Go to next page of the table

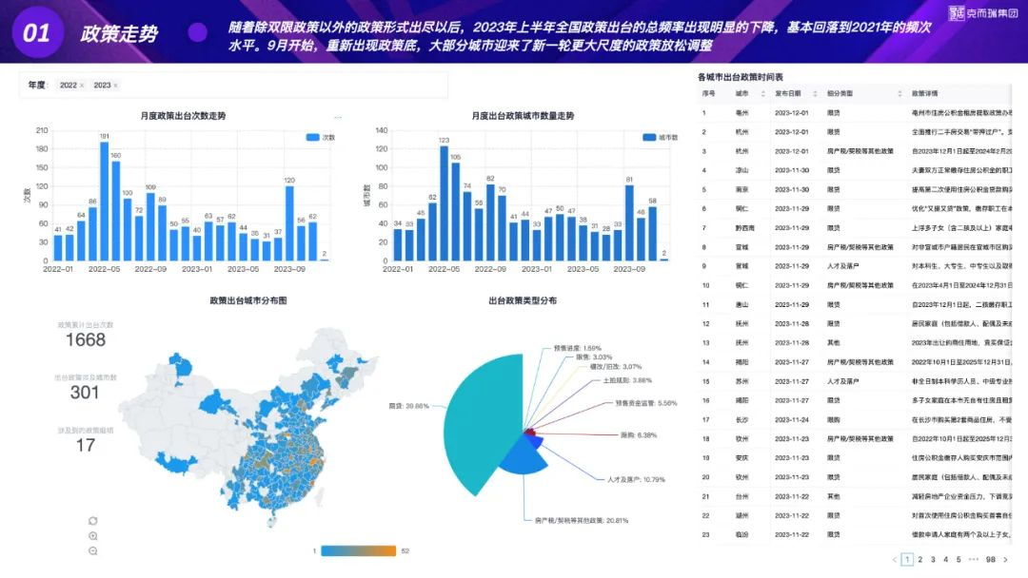1005,560
